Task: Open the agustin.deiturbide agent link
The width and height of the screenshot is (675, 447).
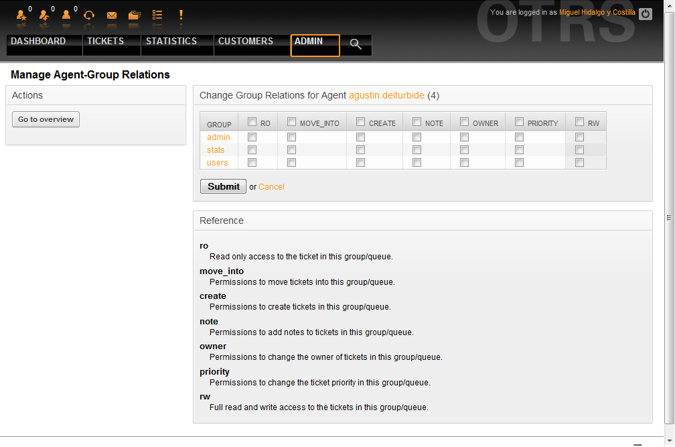Action: 386,95
